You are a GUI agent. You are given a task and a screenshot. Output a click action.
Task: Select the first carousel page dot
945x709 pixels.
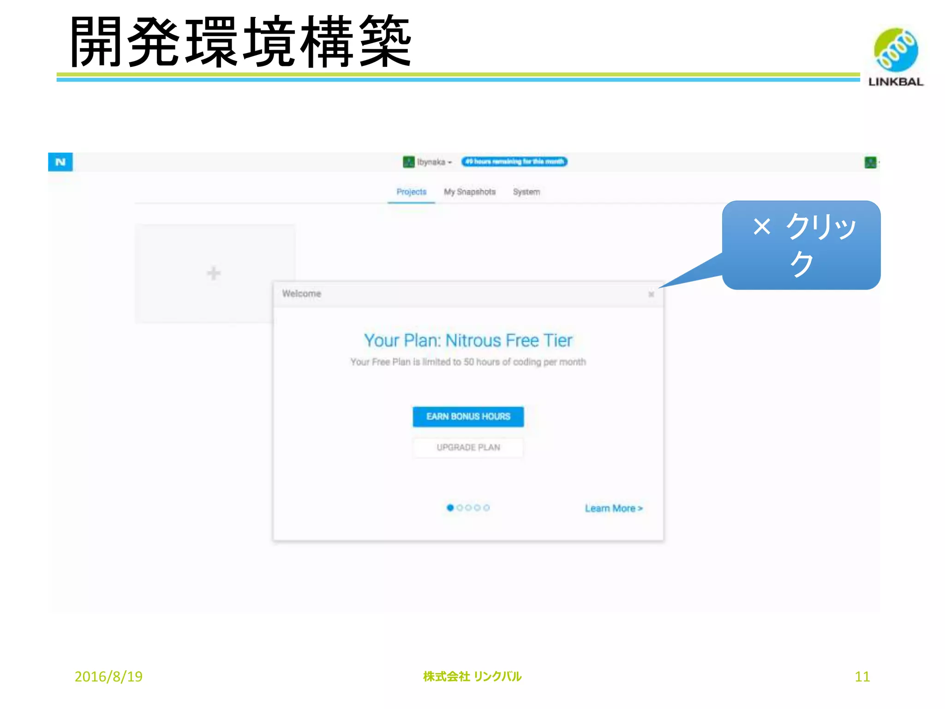point(450,508)
